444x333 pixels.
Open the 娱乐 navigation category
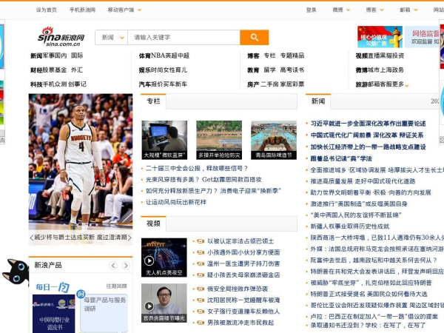pyautogui.click(x=145, y=70)
